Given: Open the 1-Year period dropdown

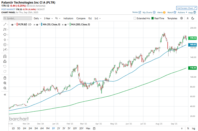Looking at the screenshot, I should 48,18.
